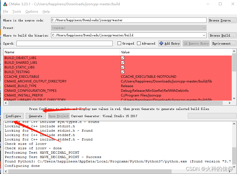Open the Environment button

click(224, 43)
